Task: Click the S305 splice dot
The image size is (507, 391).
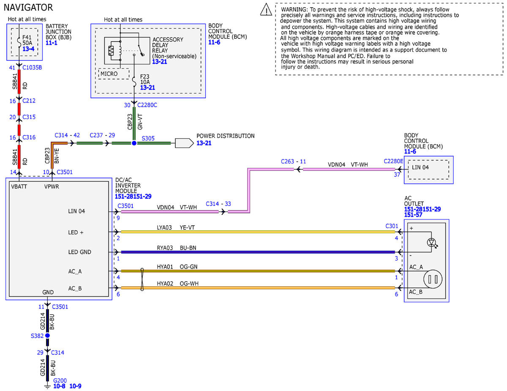Action: [x=134, y=143]
